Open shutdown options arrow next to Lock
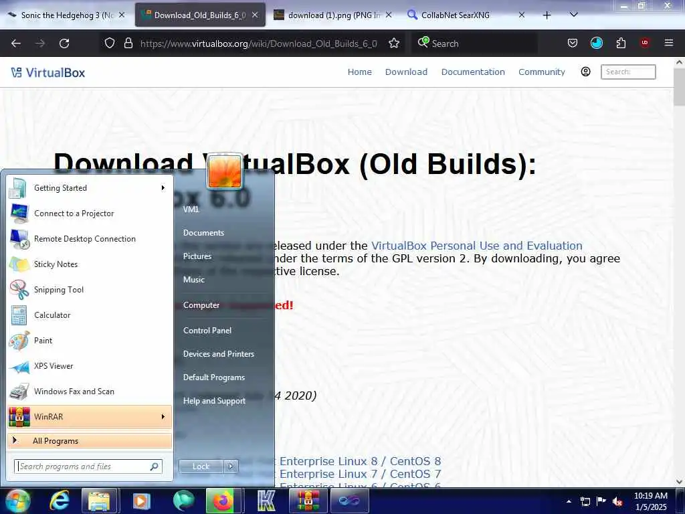685x514 pixels. pyautogui.click(x=231, y=466)
